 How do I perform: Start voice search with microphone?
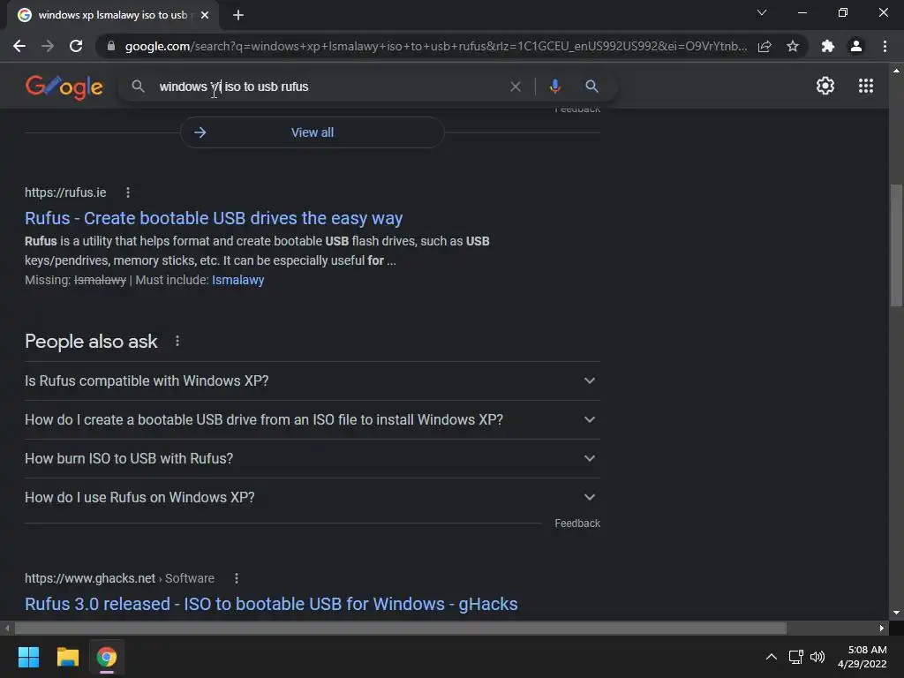(x=554, y=87)
